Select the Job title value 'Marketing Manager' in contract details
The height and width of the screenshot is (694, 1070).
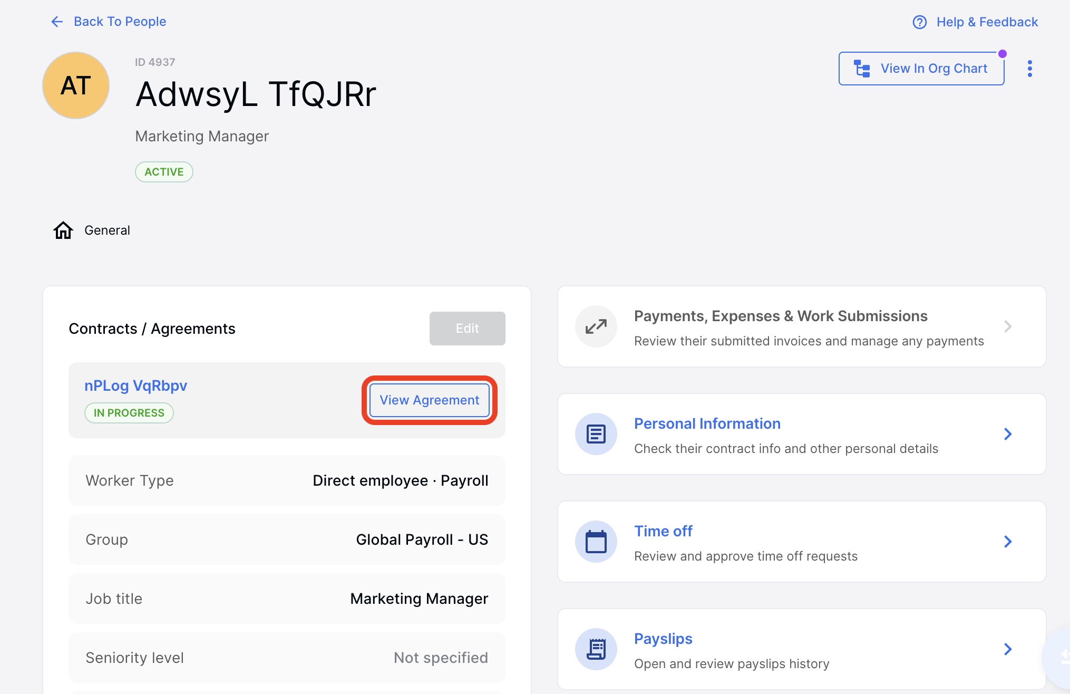pos(419,599)
